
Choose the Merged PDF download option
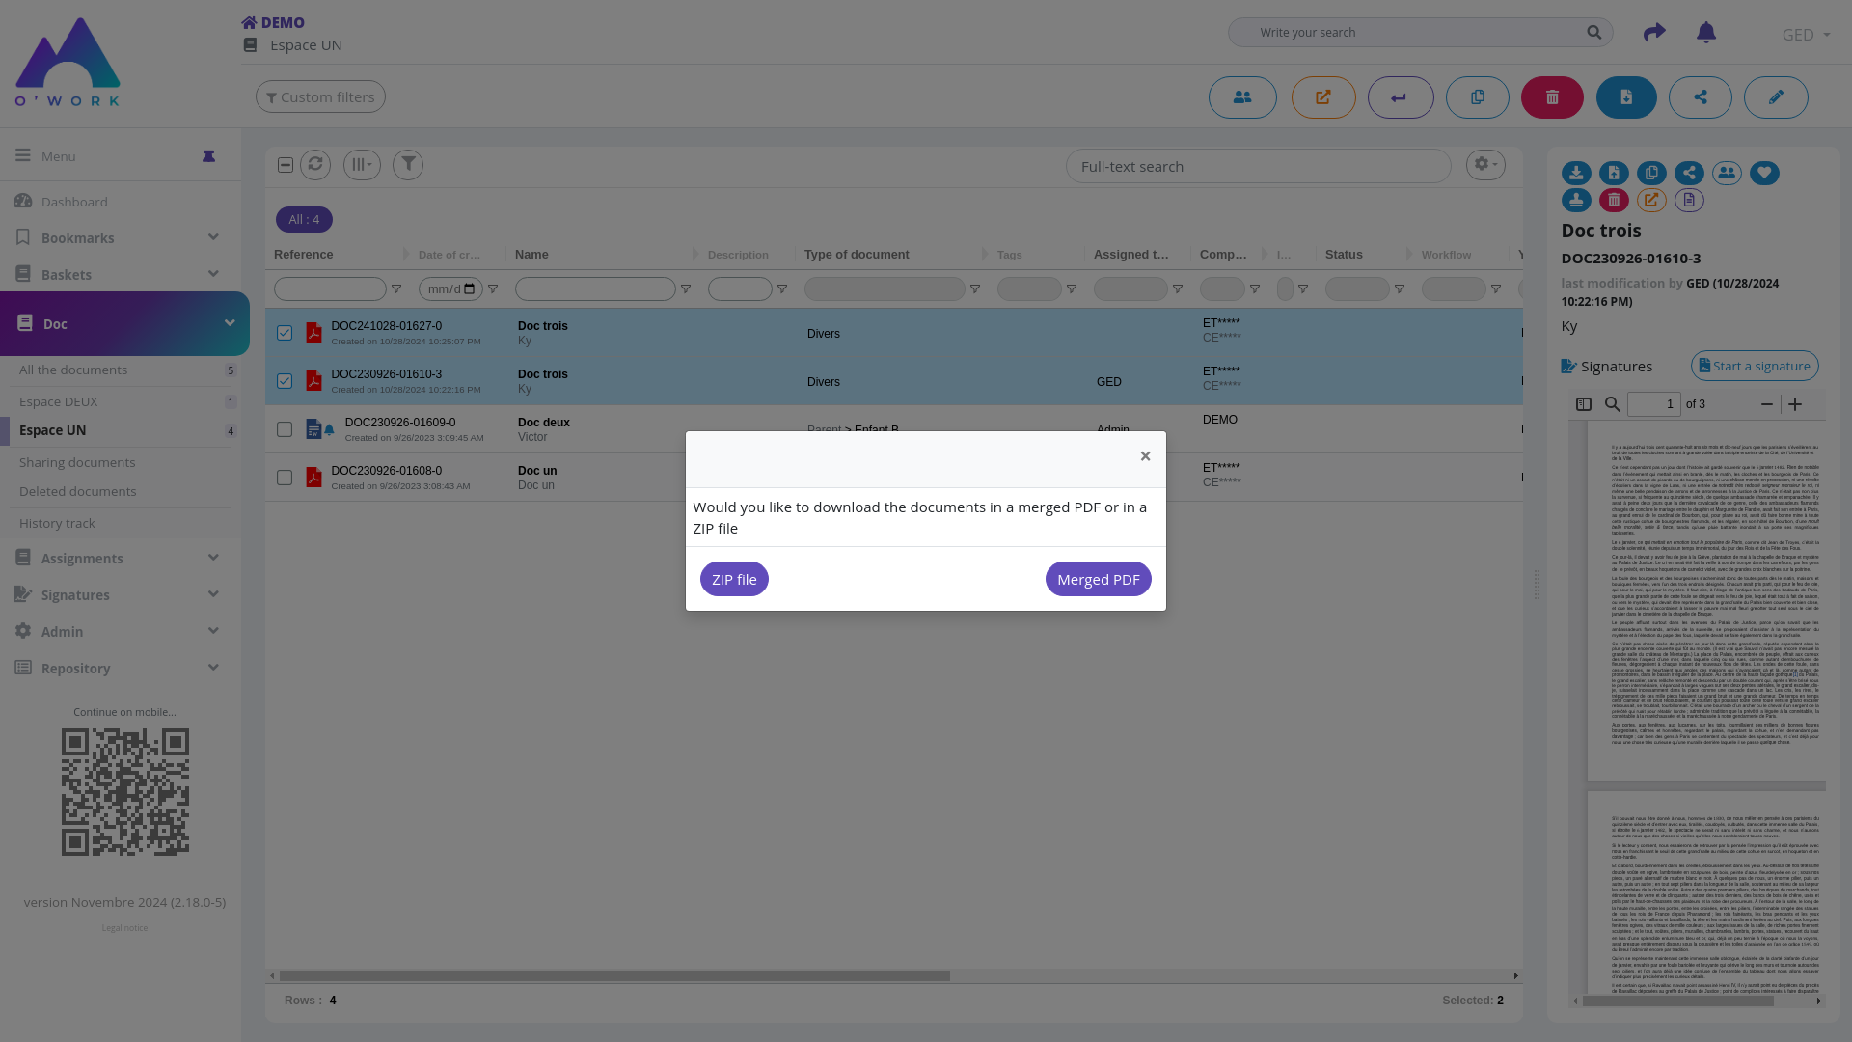(1098, 579)
